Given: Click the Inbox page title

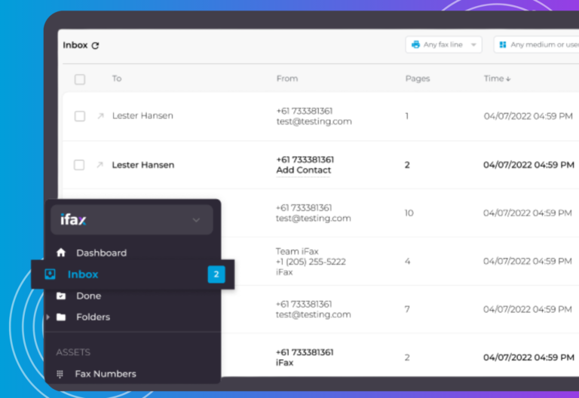Looking at the screenshot, I should click(75, 45).
